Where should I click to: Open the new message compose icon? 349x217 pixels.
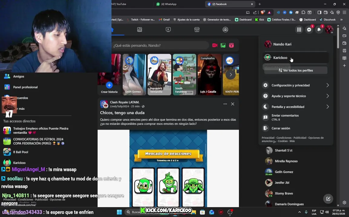[x=328, y=199]
